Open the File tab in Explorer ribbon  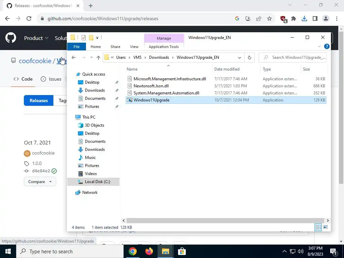point(77,46)
